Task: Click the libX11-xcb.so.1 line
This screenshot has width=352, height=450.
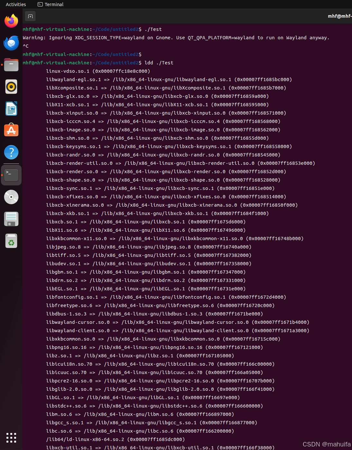Action: 157,105
